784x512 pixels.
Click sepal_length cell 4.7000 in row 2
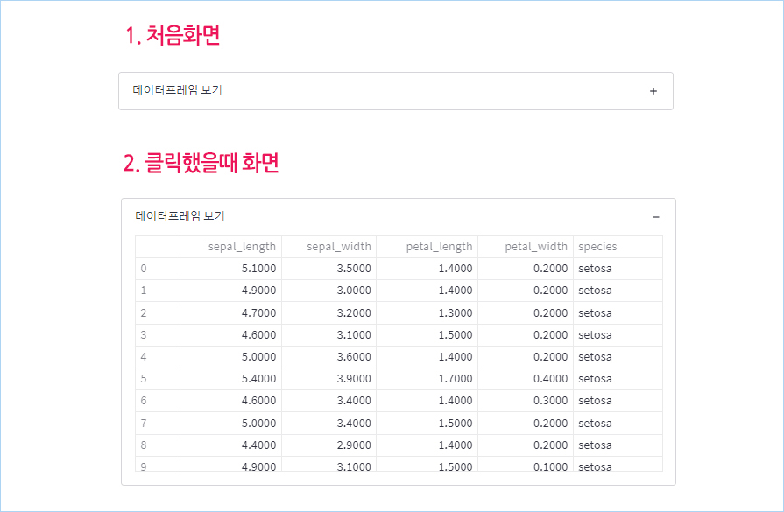(x=231, y=313)
